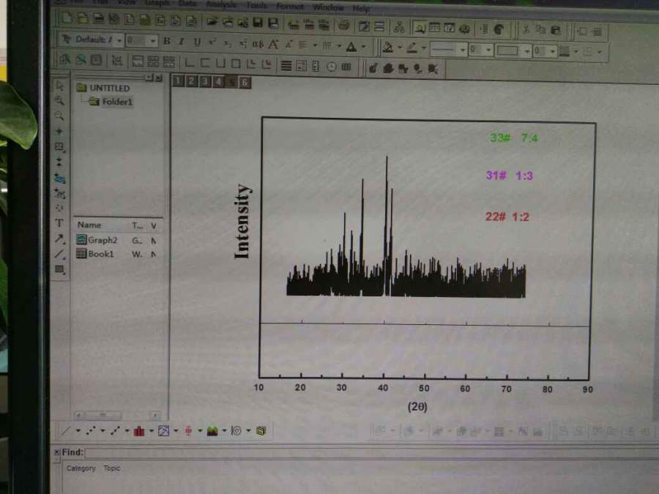The width and height of the screenshot is (659, 494).
Task: Select the Rectangle tool
Action: 59,269
